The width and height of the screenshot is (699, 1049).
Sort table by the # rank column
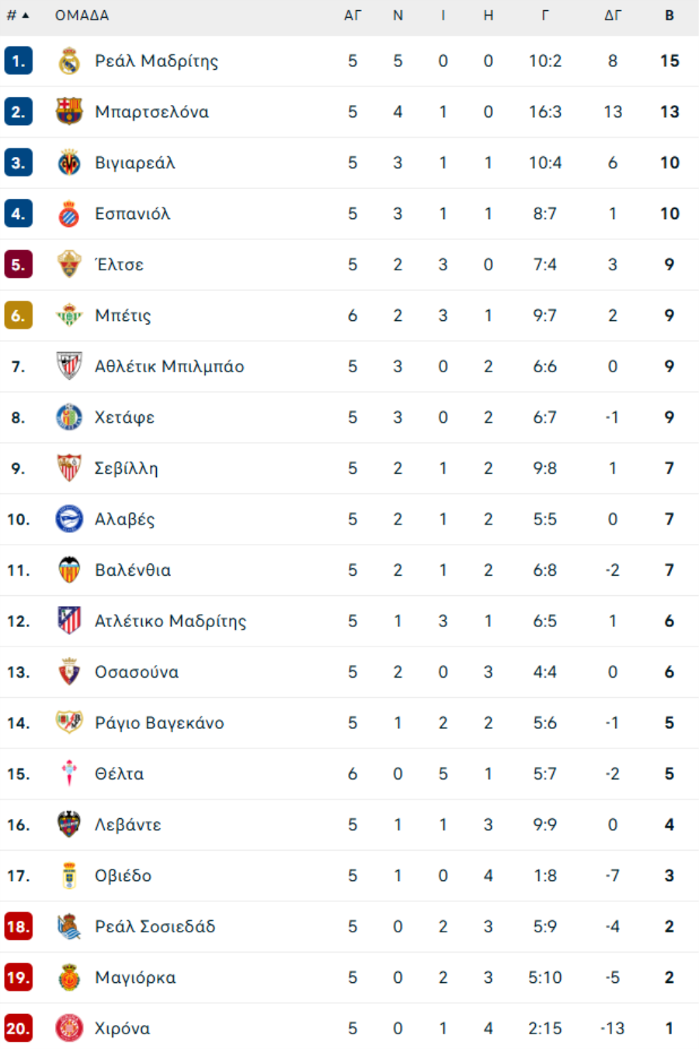click(17, 16)
